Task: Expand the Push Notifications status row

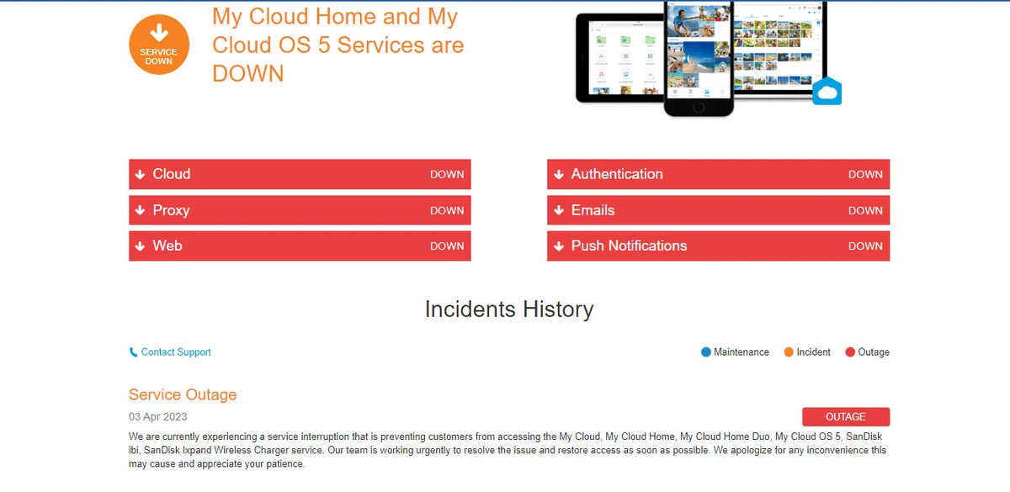Action: (x=718, y=246)
